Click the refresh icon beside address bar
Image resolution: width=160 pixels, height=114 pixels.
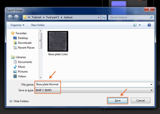pyautogui.click(x=104, y=18)
